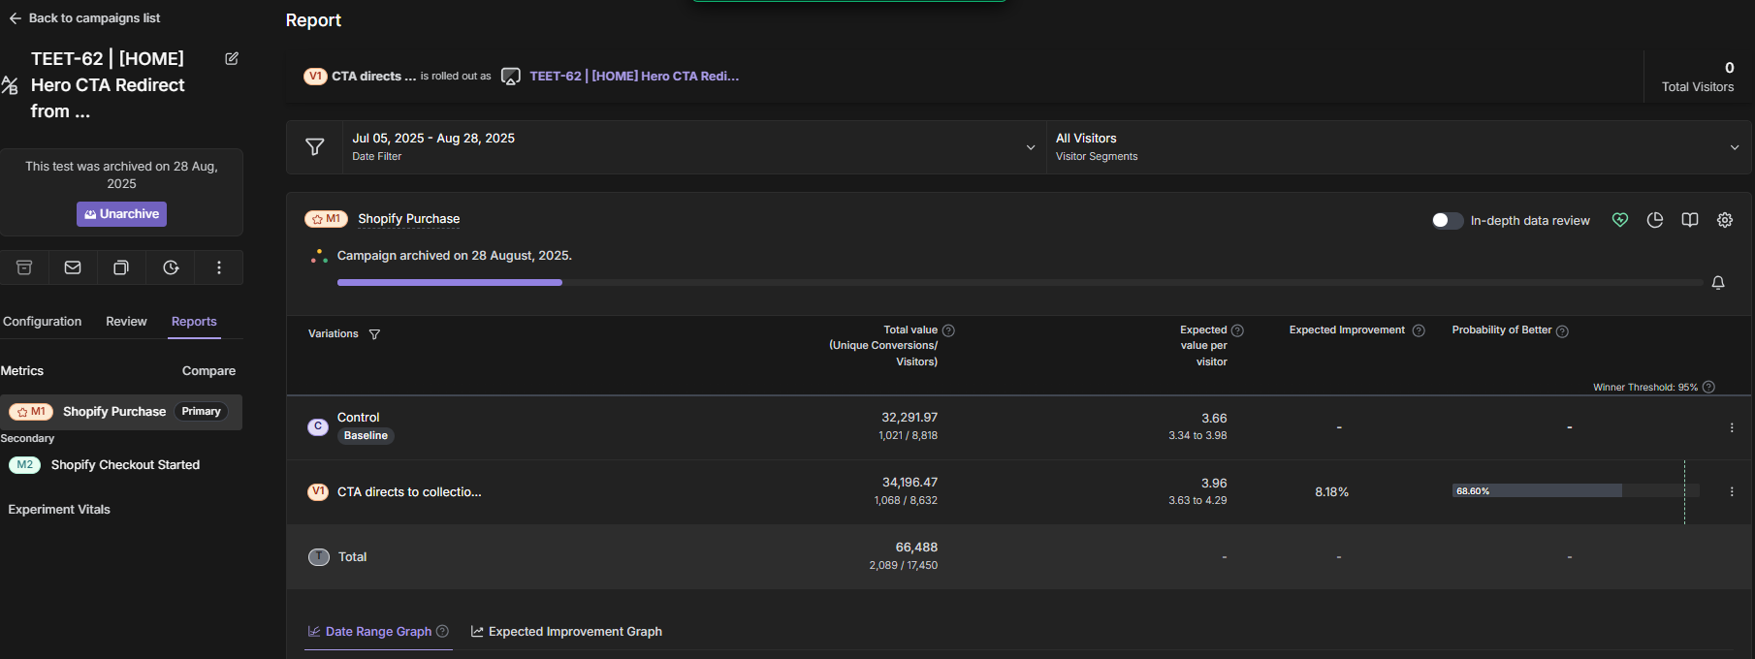The width and height of the screenshot is (1755, 659).
Task: Select the Date Range Graph tab
Action: tap(378, 631)
